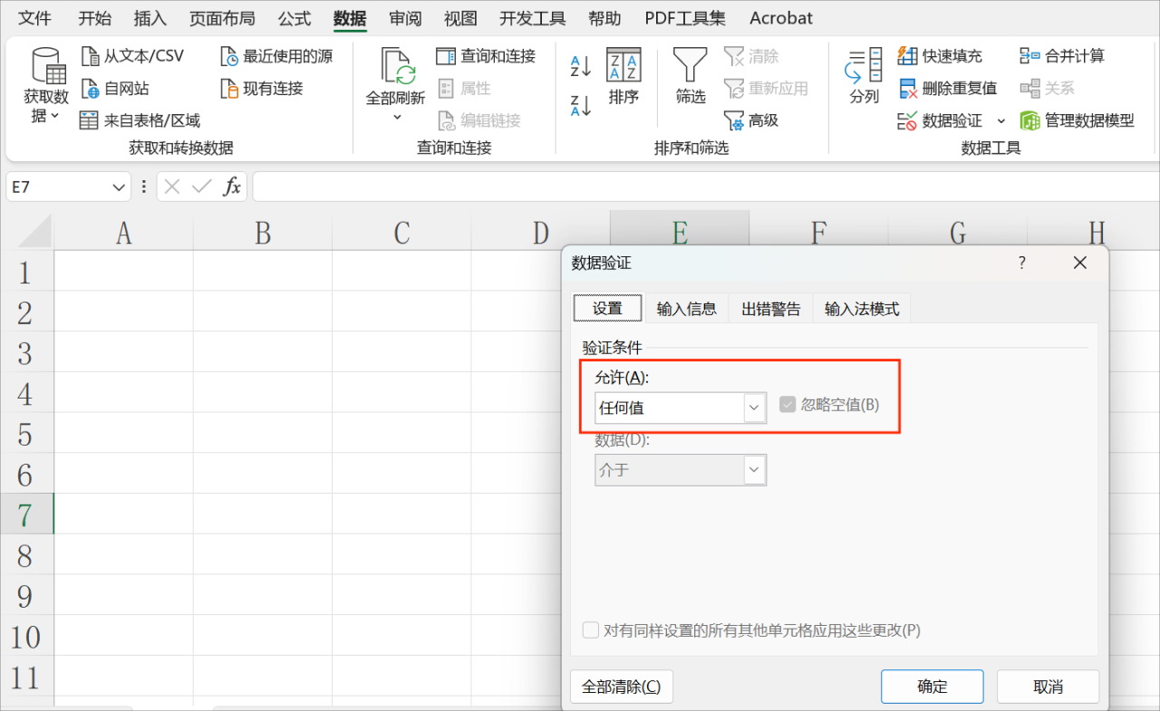Image resolution: width=1160 pixels, height=711 pixels.
Task: Open the 排序 sort dialog
Action: point(623,76)
